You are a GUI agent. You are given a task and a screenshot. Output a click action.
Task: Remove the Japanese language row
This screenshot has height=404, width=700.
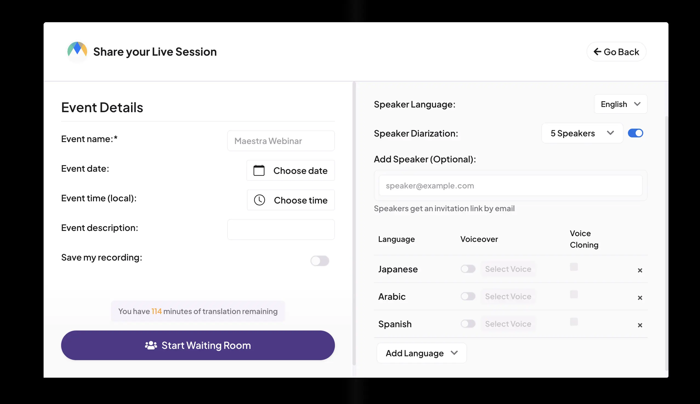coord(640,270)
